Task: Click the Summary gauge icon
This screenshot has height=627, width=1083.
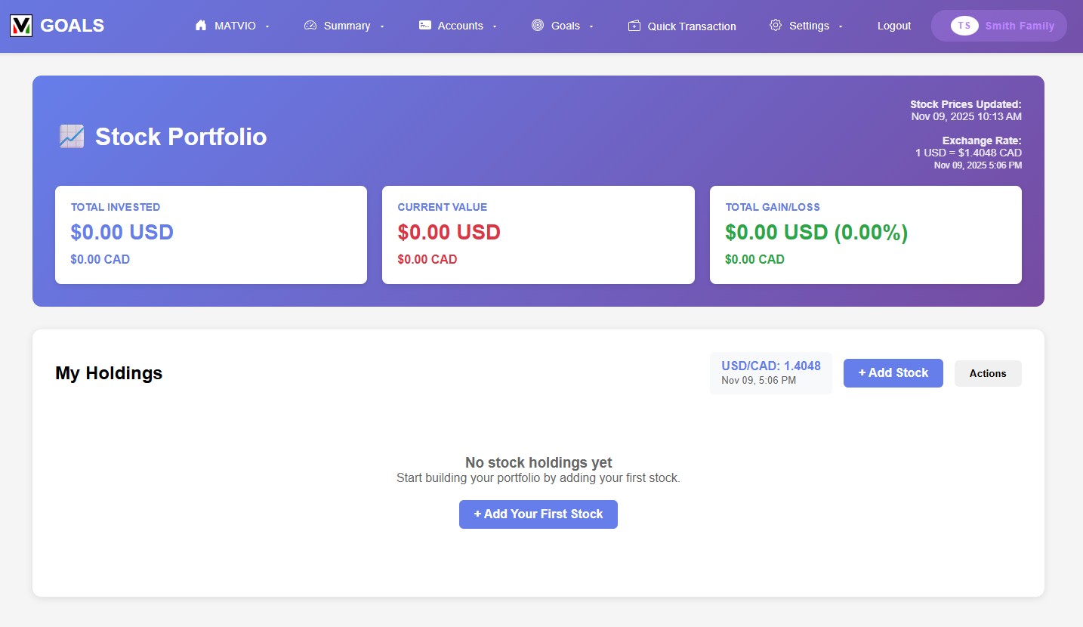Action: pos(310,26)
